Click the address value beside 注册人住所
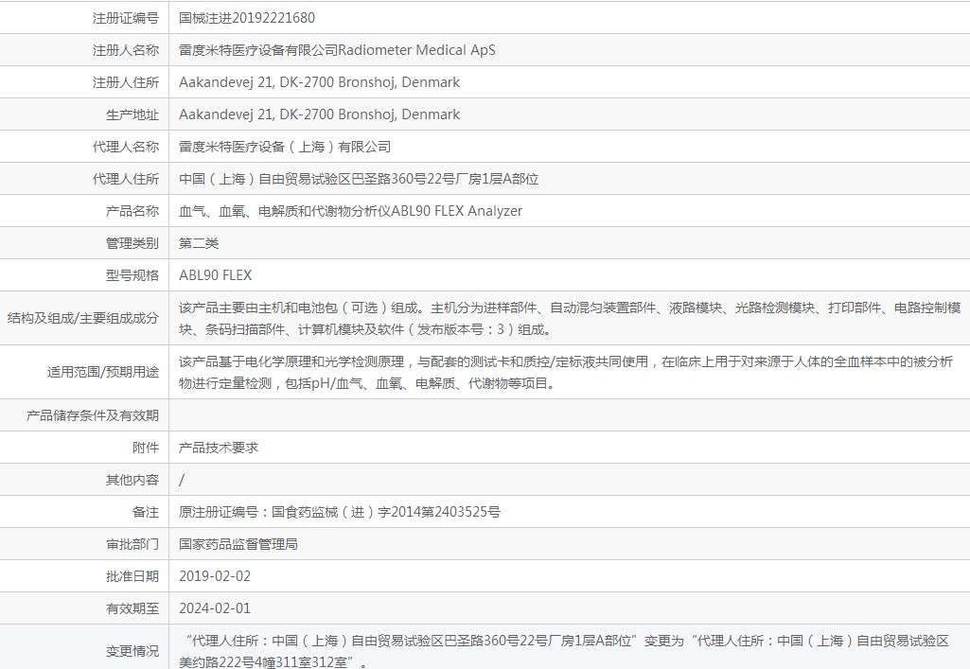 tap(319, 82)
